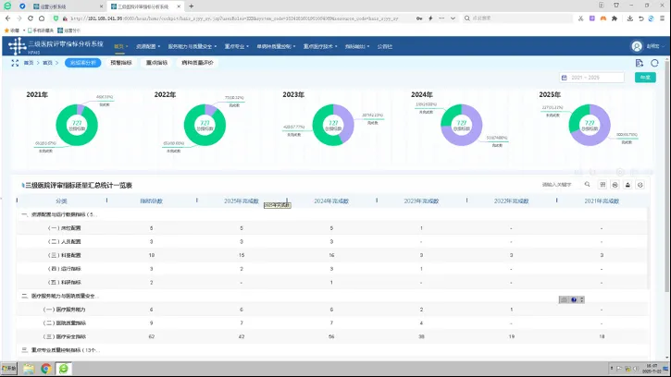
Task: Click the table keyword search input
Action: pyautogui.click(x=557, y=185)
